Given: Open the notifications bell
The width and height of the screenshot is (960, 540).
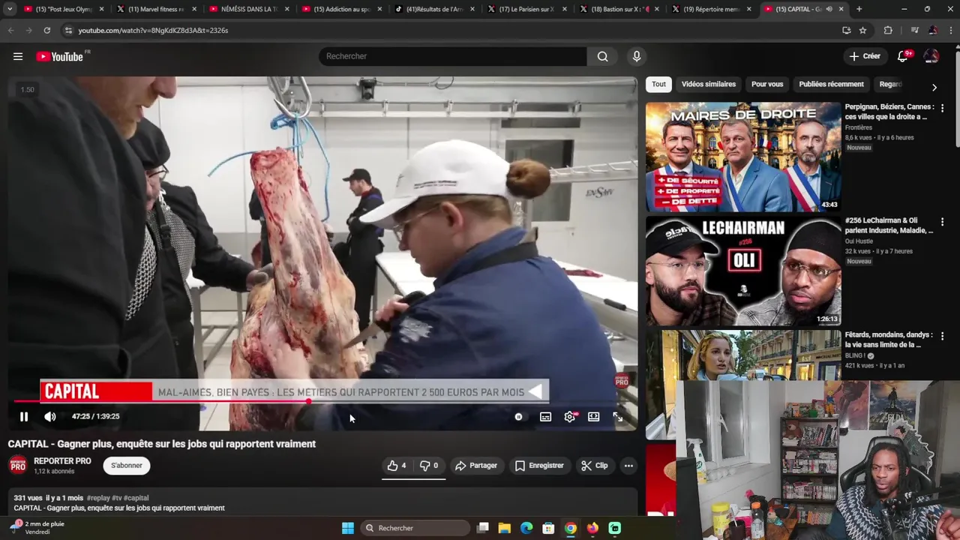Looking at the screenshot, I should tap(903, 56).
